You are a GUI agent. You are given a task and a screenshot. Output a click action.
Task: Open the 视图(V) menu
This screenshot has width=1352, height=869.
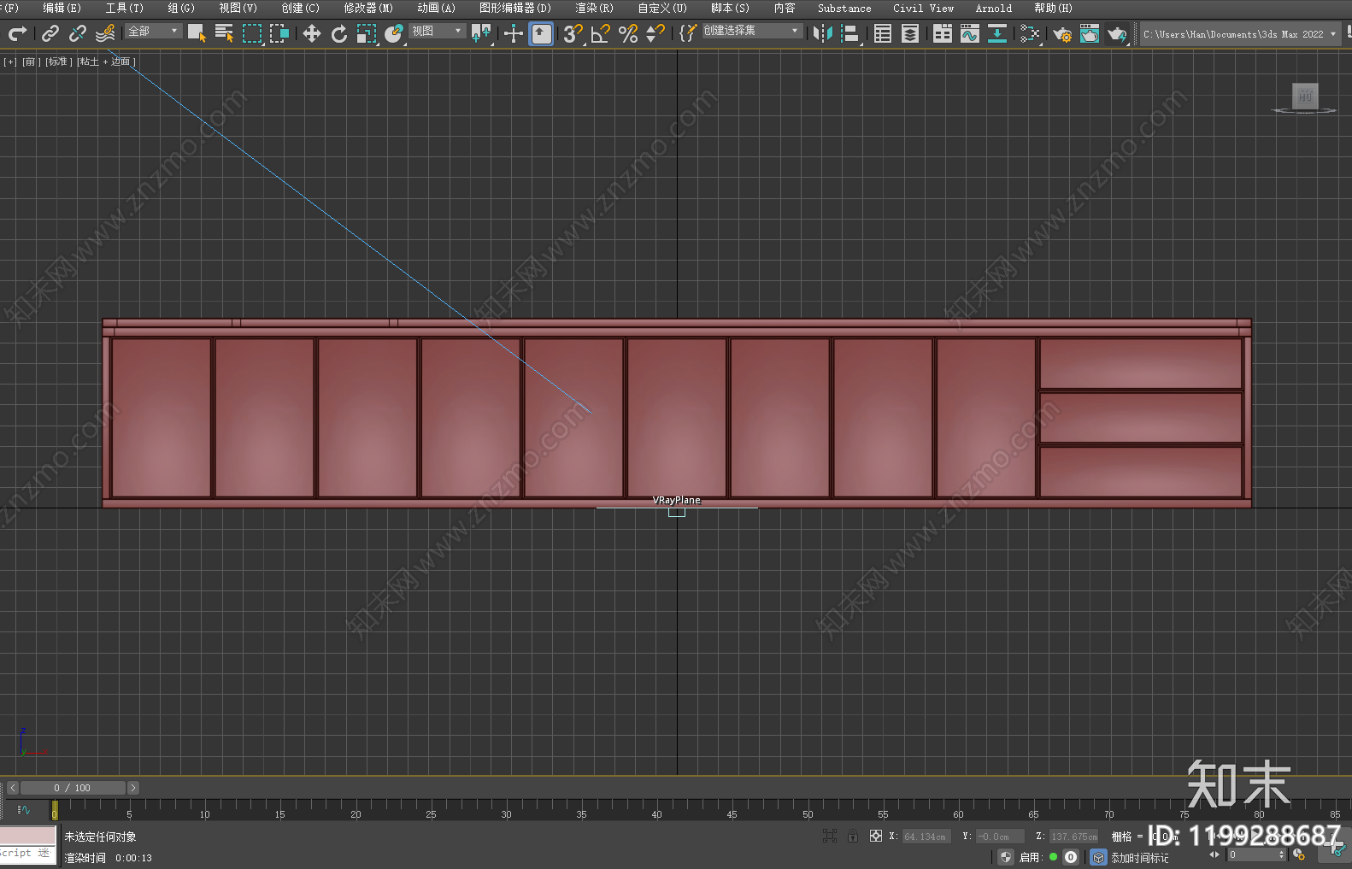click(x=238, y=8)
